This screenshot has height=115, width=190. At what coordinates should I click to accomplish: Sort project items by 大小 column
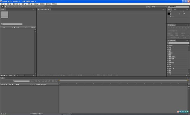(26, 27)
